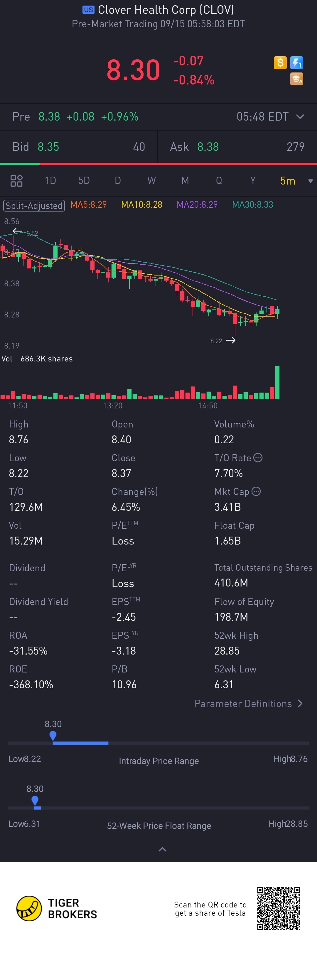Tap the intraday price range marker
Viewport: 317px width, 955px height.
click(53, 736)
